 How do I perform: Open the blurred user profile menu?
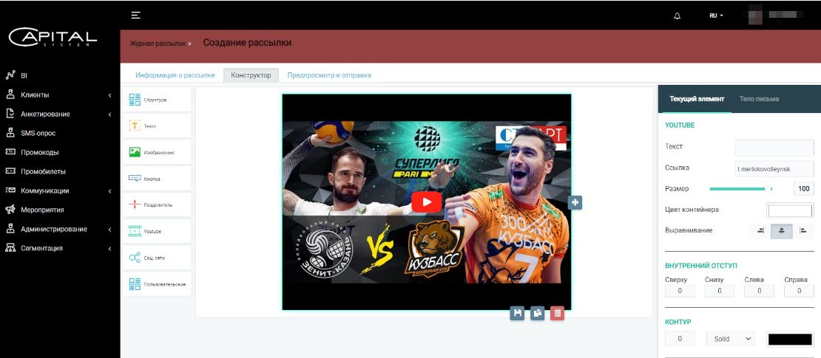[x=774, y=16]
